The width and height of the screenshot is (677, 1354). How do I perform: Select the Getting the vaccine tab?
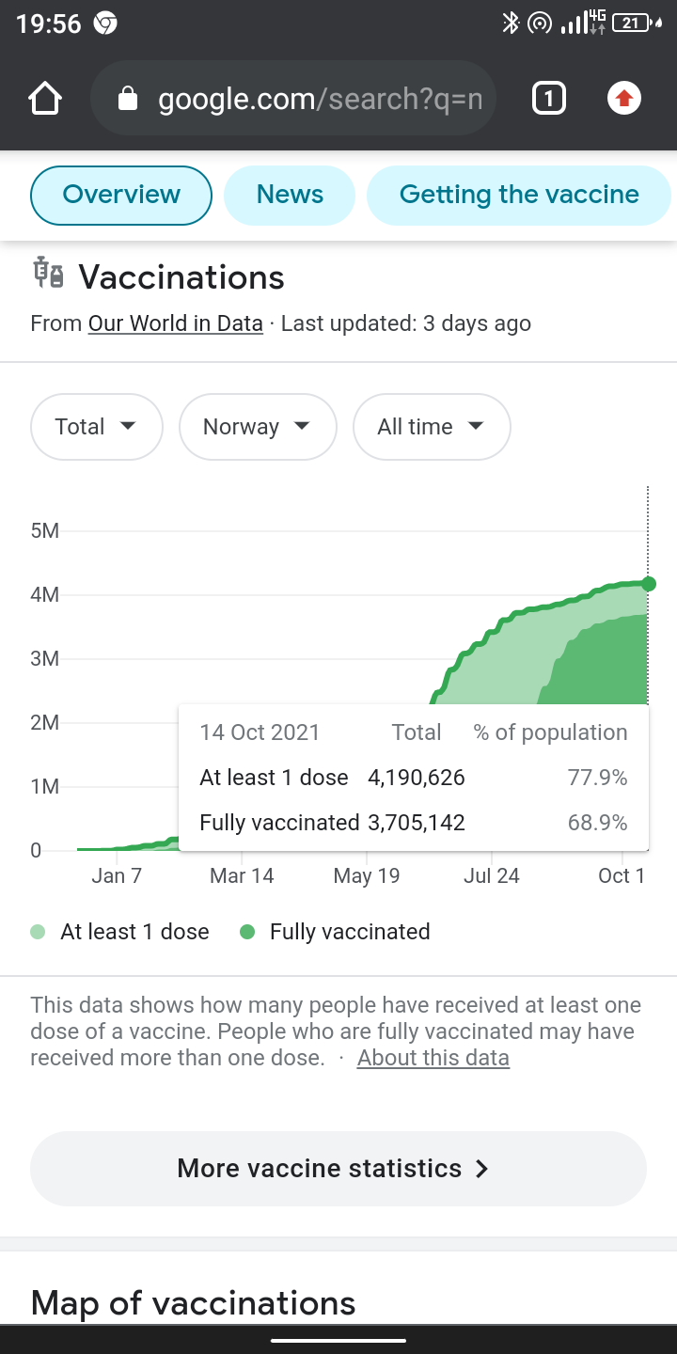[x=519, y=195]
